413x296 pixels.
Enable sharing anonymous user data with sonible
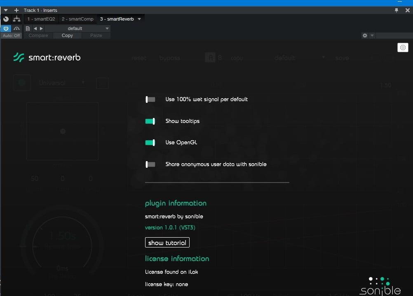tap(150, 164)
